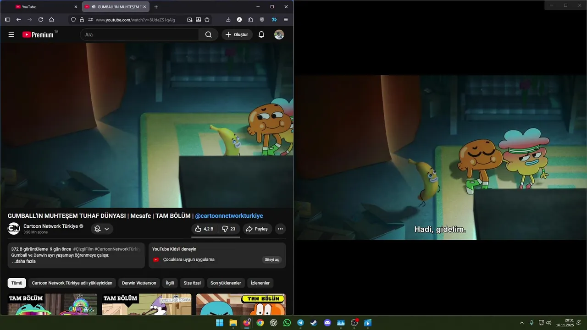Open Firefox account icon in toolbar
This screenshot has width=587, height=330.
[x=239, y=20]
